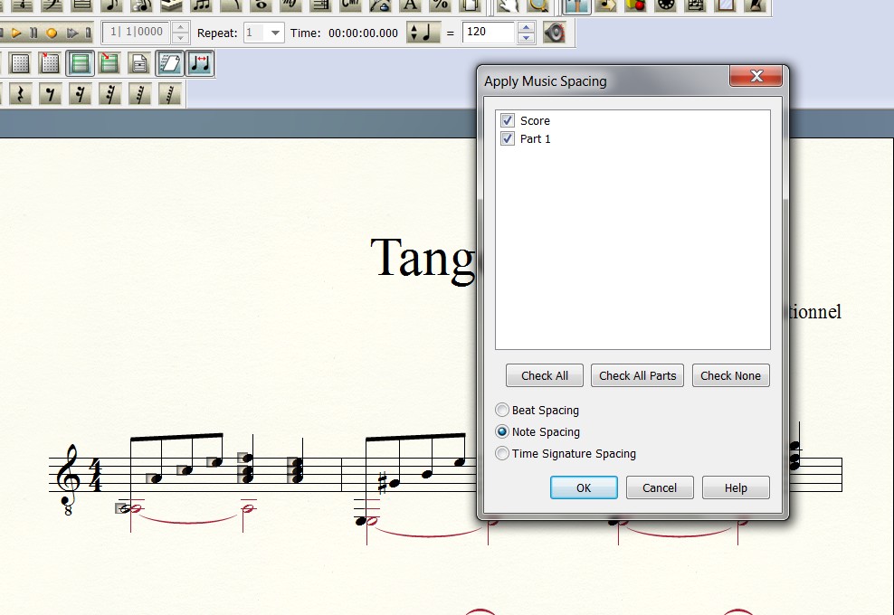Increase tempo with the up stepper arrow

click(x=527, y=28)
